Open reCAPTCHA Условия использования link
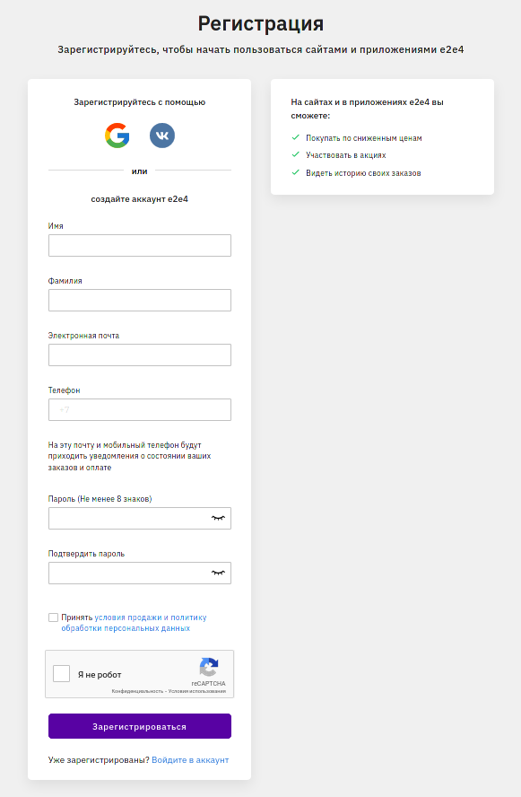 point(197,691)
